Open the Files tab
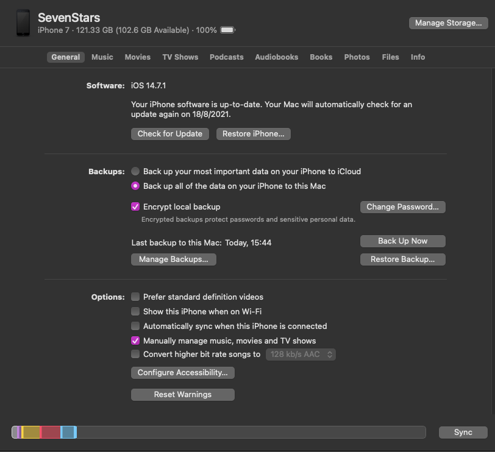Viewport: 495px width, 452px height. (391, 57)
